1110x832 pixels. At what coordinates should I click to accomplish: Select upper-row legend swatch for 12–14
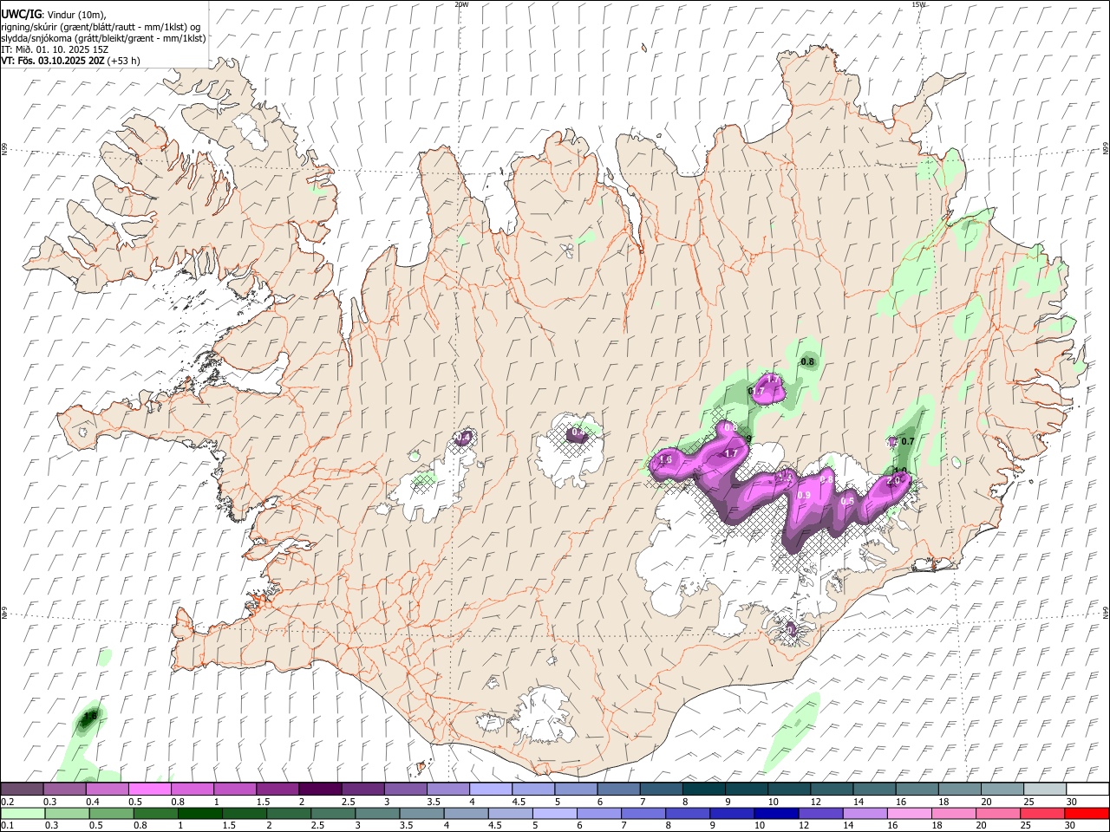pyautogui.click(x=831, y=790)
